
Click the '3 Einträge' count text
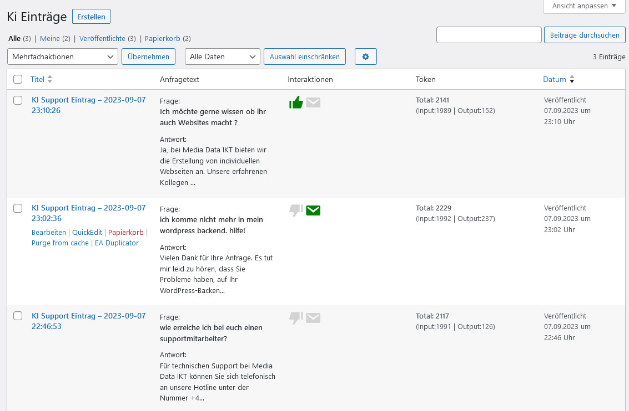pyautogui.click(x=609, y=57)
